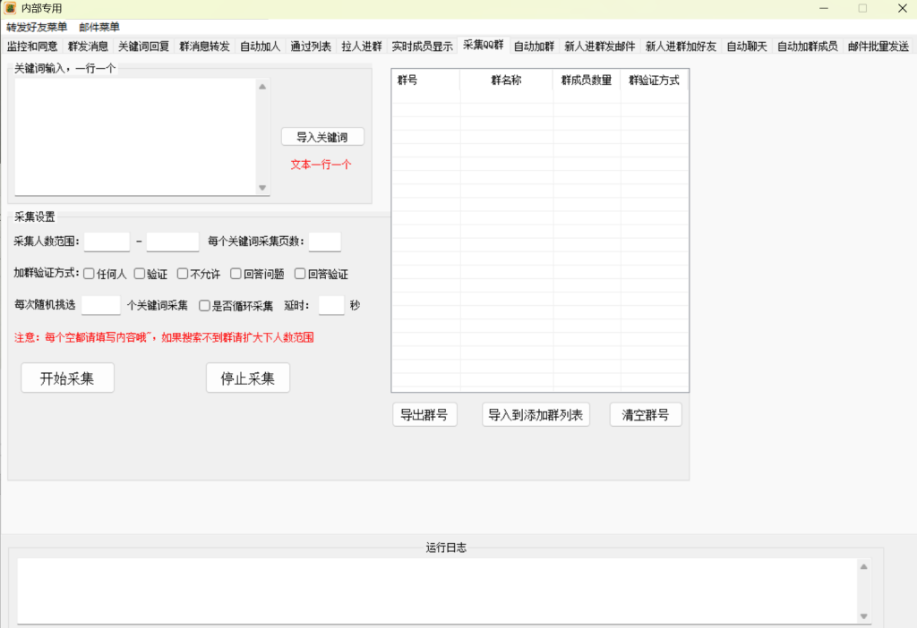
Task: Toggle the 是否循环采集 checkbox
Action: (x=204, y=306)
